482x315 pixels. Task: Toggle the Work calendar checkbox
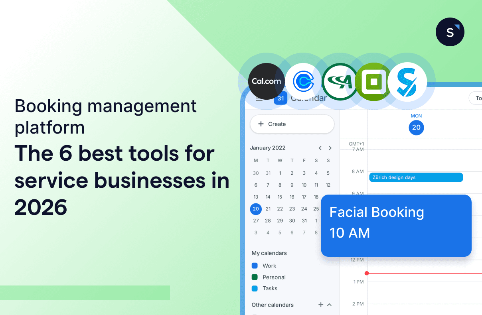tap(255, 266)
